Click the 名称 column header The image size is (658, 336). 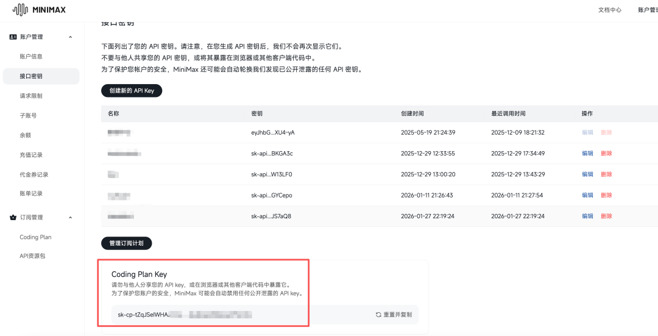(x=113, y=114)
